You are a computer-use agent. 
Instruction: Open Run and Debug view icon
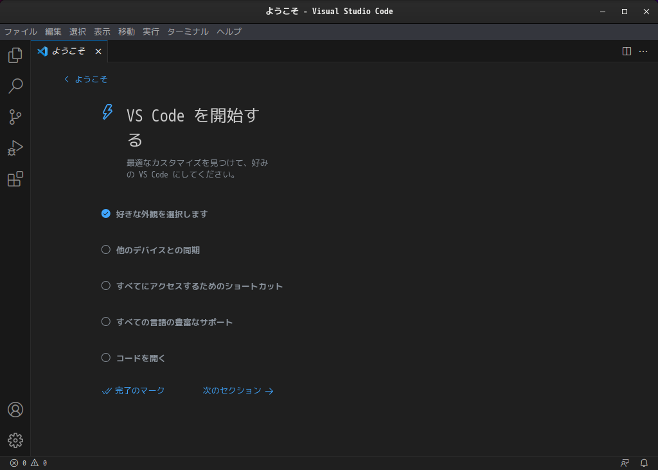[15, 148]
